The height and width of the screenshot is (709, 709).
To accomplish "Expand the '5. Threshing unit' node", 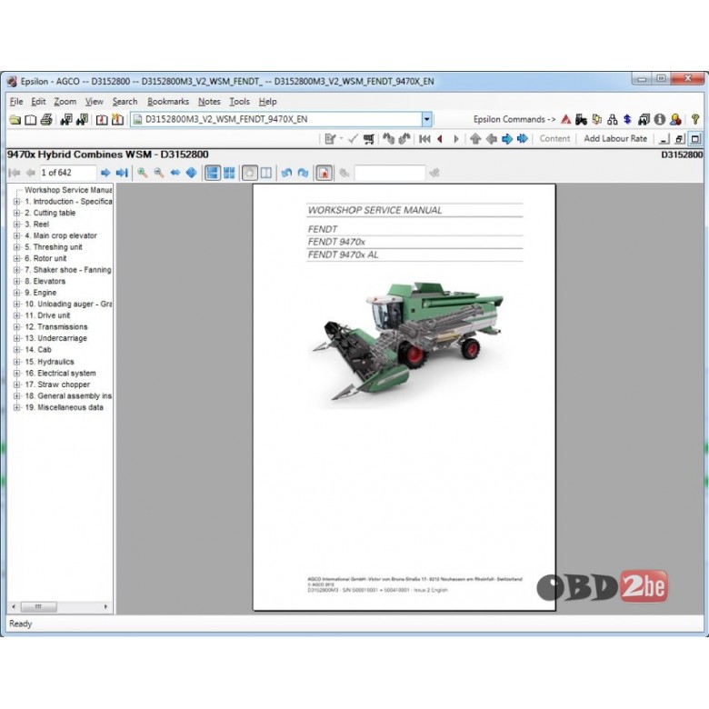I will (16, 247).
